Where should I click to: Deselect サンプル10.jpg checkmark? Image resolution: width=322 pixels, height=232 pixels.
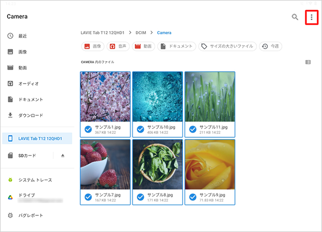click(140, 129)
